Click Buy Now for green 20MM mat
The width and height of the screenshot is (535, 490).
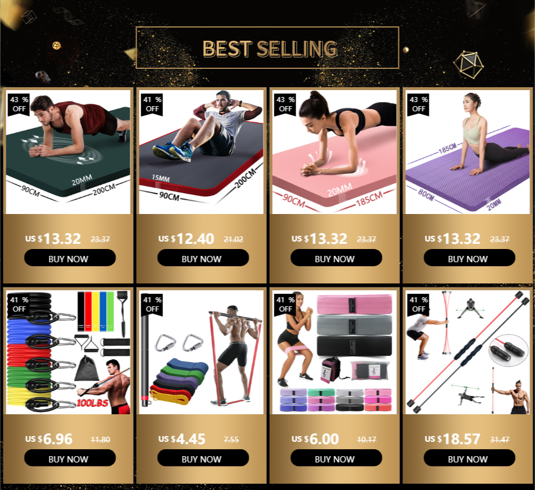click(x=70, y=258)
